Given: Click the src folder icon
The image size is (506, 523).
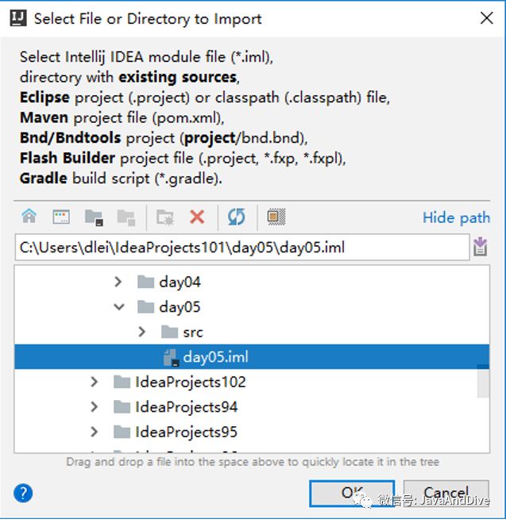Looking at the screenshot, I should (x=169, y=332).
